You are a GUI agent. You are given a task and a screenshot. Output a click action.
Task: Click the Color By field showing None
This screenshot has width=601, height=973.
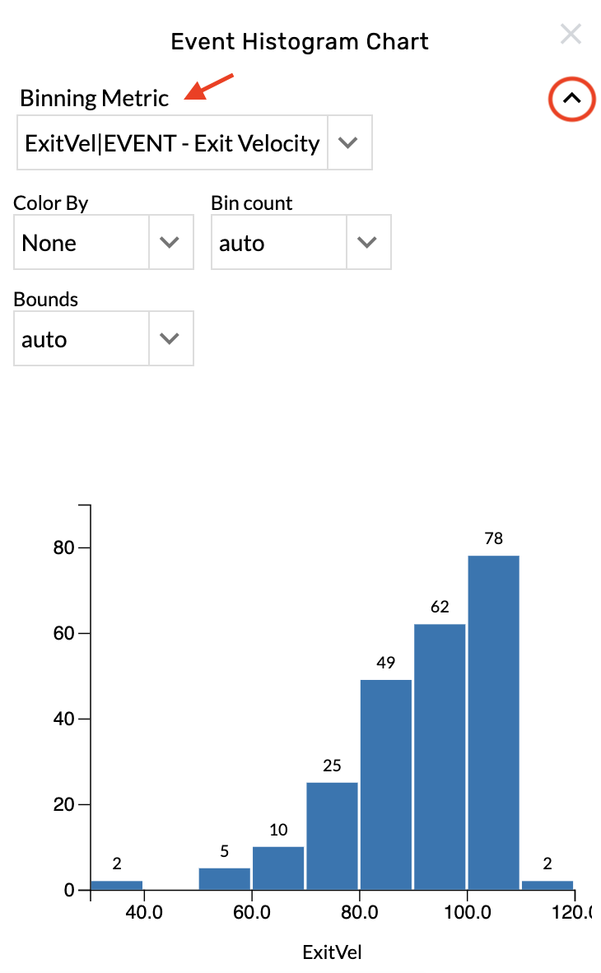click(81, 242)
